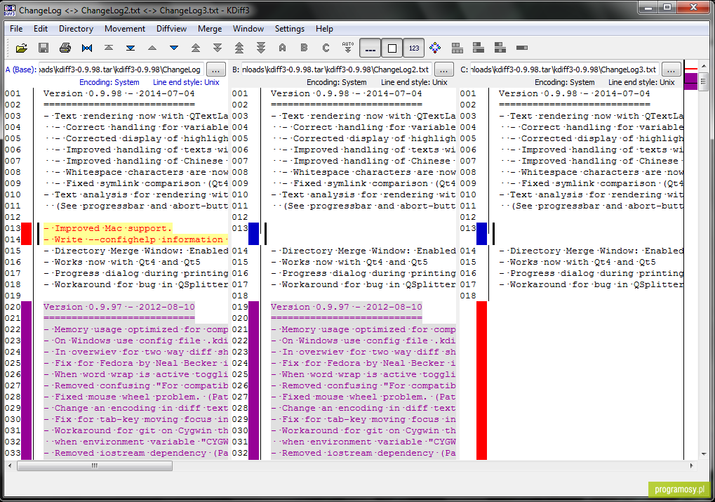Open the File menu
715x502 pixels.
(x=16, y=29)
